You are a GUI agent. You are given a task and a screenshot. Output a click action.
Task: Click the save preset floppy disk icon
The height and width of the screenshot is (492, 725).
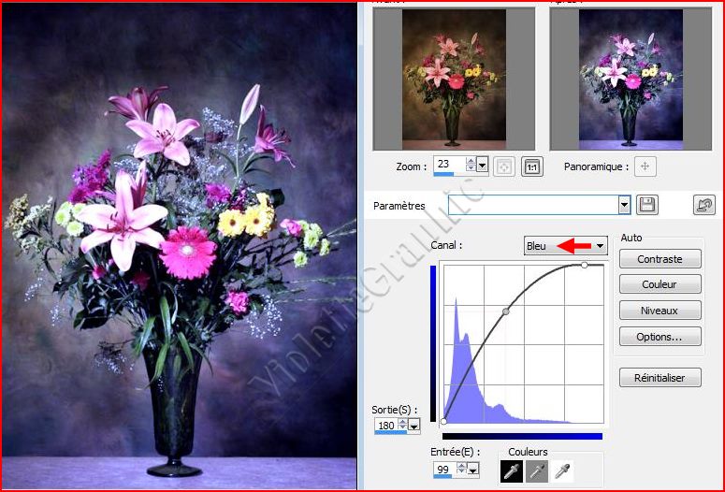[x=646, y=205]
